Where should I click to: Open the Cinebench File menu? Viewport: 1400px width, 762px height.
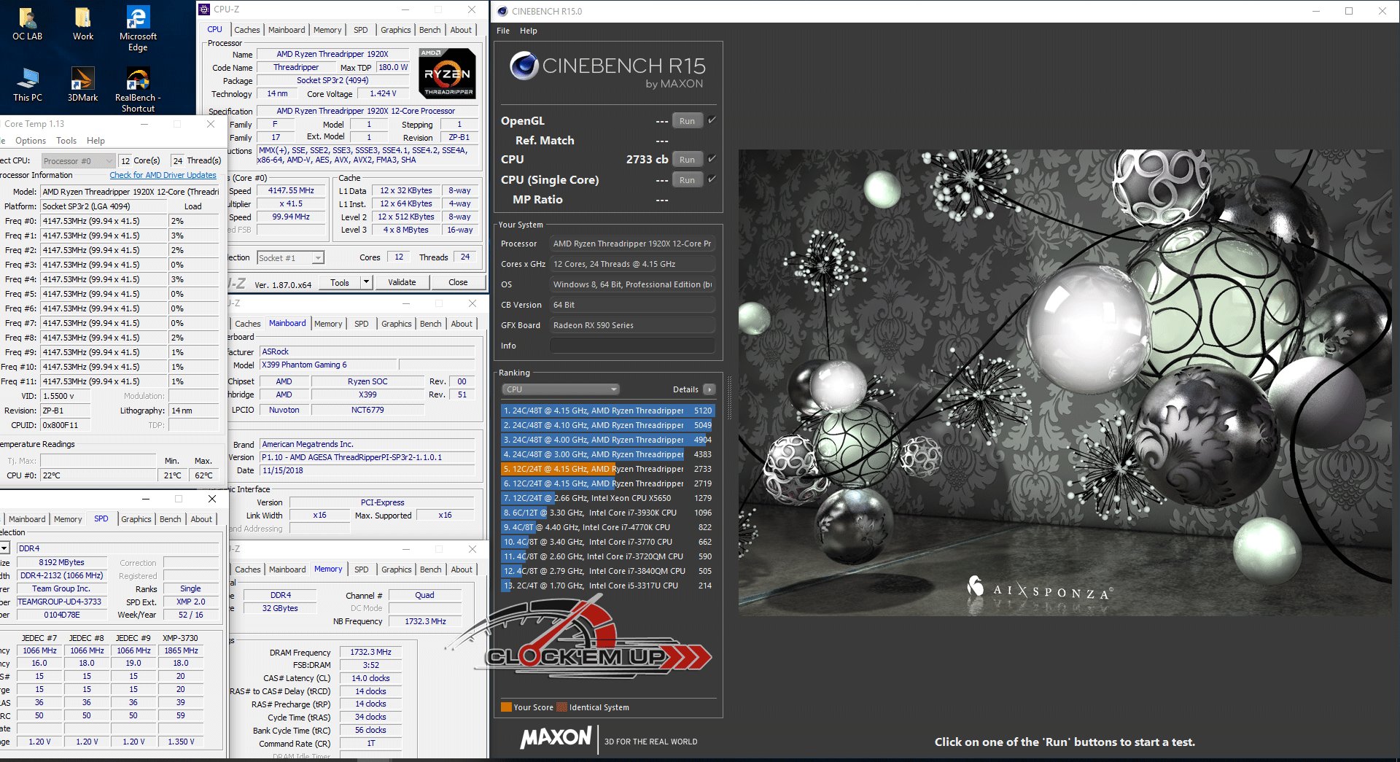pos(503,31)
